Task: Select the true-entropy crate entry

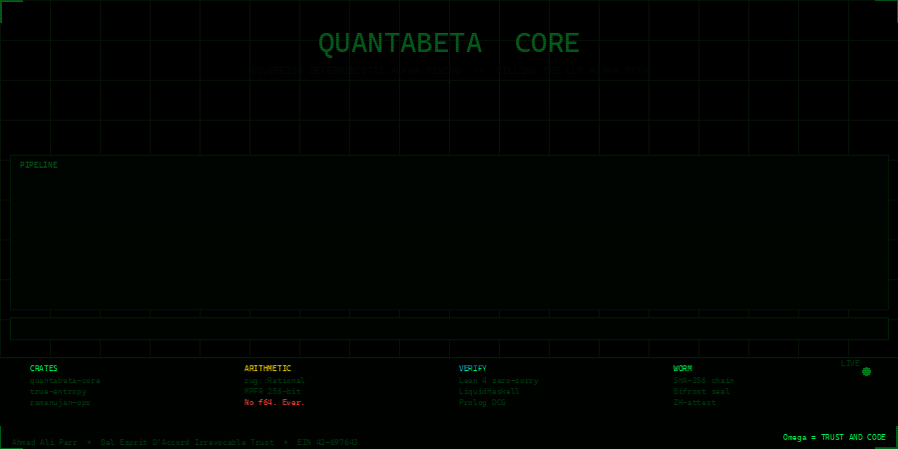Action: (58, 392)
